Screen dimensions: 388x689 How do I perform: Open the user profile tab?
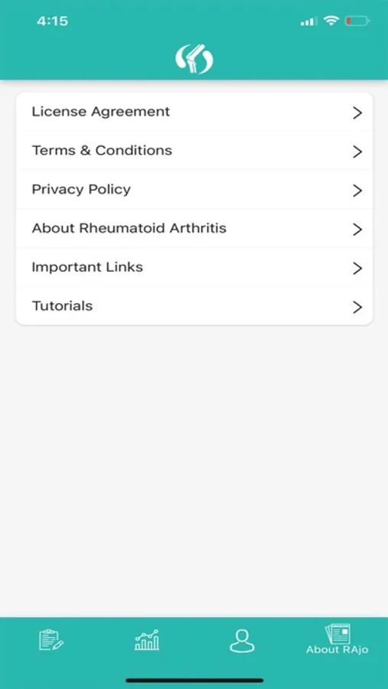coord(242,641)
